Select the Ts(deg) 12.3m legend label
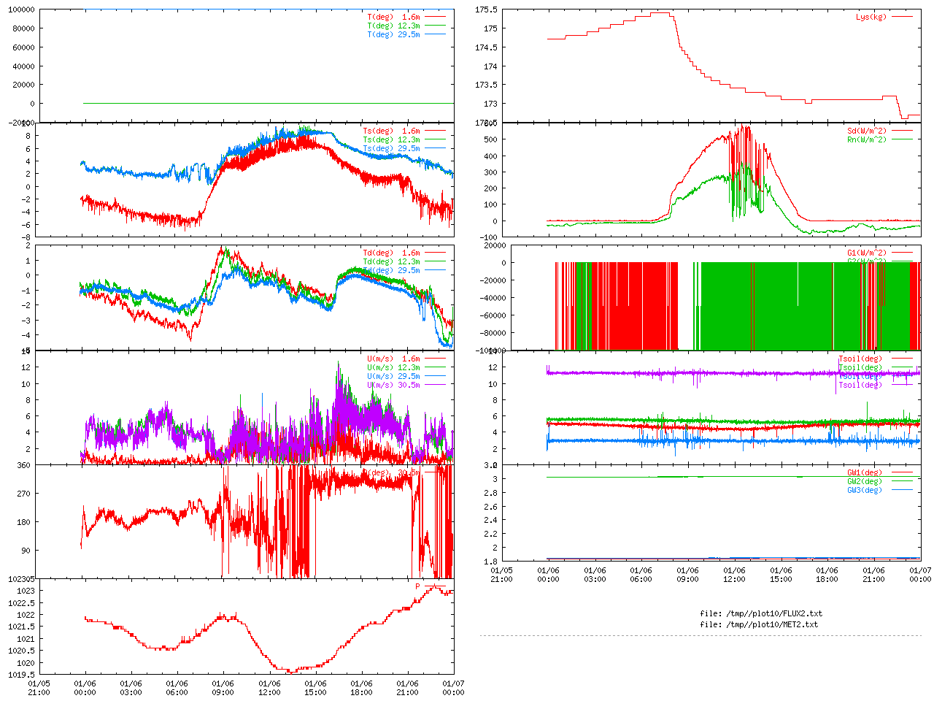Image resolution: width=934 pixels, height=701 pixels. pyautogui.click(x=391, y=139)
